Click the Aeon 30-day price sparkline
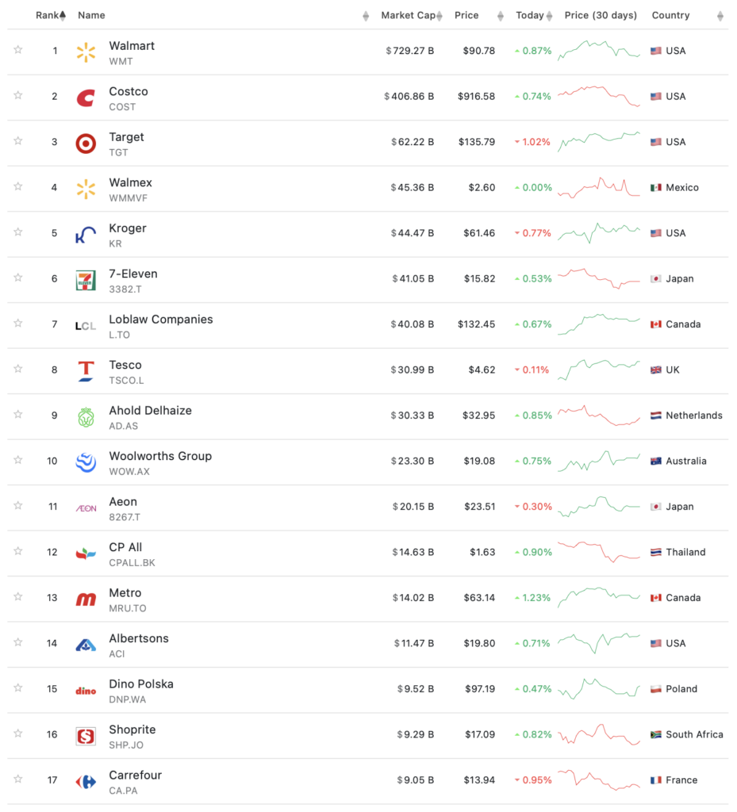The image size is (737, 812). click(x=599, y=506)
